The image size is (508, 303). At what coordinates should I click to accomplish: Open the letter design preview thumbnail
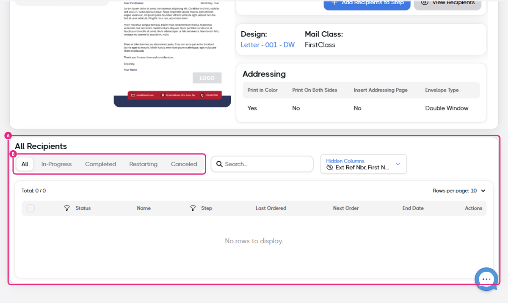[x=172, y=53]
